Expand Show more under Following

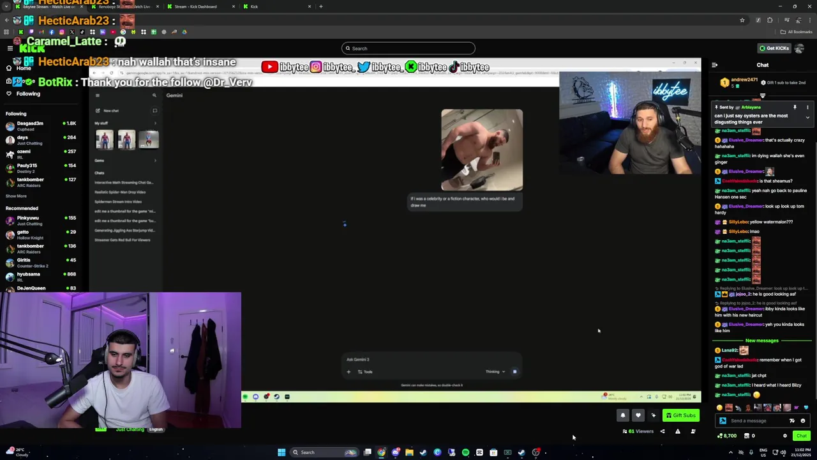point(17,196)
